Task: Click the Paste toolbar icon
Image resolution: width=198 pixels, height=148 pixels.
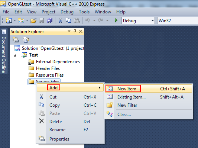Action: point(77,20)
